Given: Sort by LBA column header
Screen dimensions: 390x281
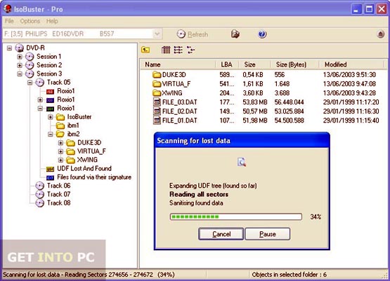Looking at the screenshot, I should (227, 64).
